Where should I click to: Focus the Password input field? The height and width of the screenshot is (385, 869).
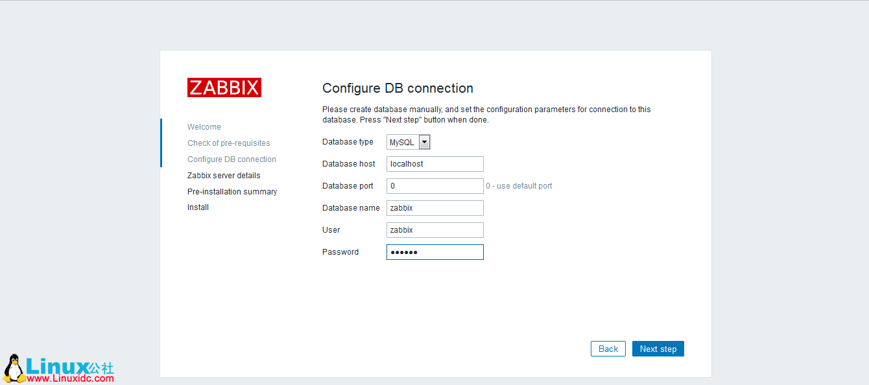[x=434, y=251]
